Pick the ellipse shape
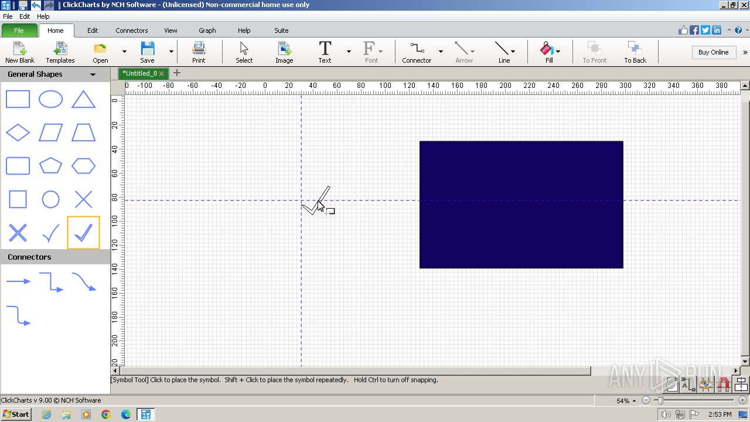This screenshot has width=750, height=422. click(x=50, y=99)
